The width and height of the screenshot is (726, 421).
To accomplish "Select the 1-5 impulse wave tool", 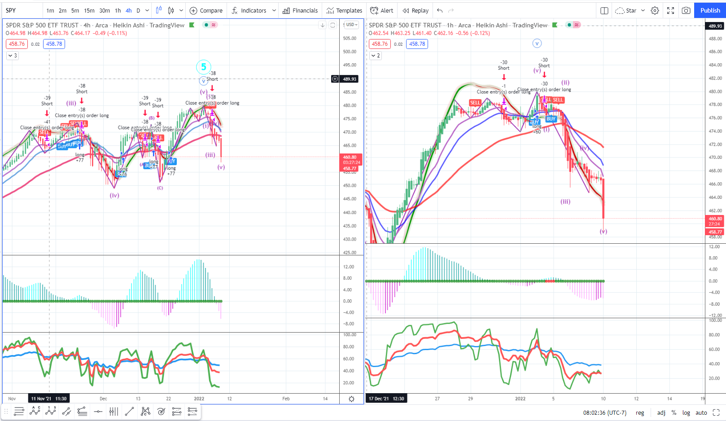I will (x=51, y=411).
